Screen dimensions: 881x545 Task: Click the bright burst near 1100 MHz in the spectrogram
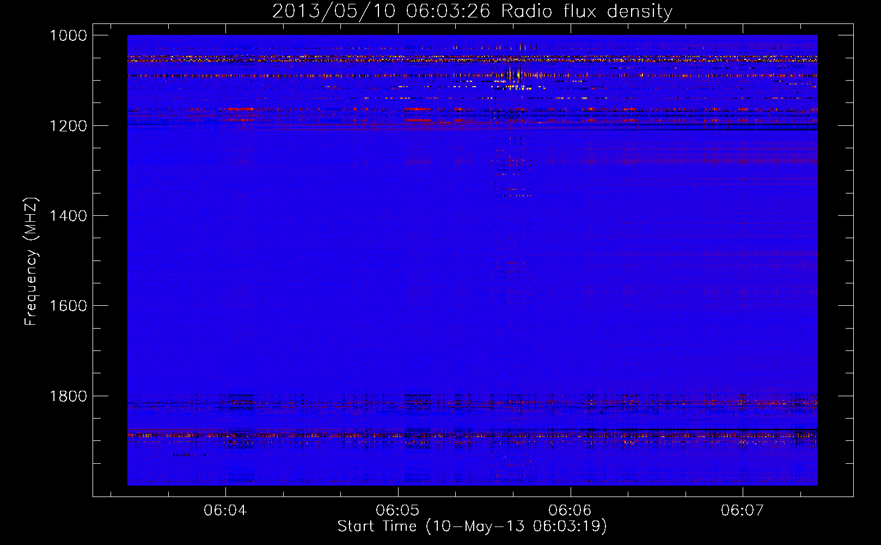coord(515,76)
